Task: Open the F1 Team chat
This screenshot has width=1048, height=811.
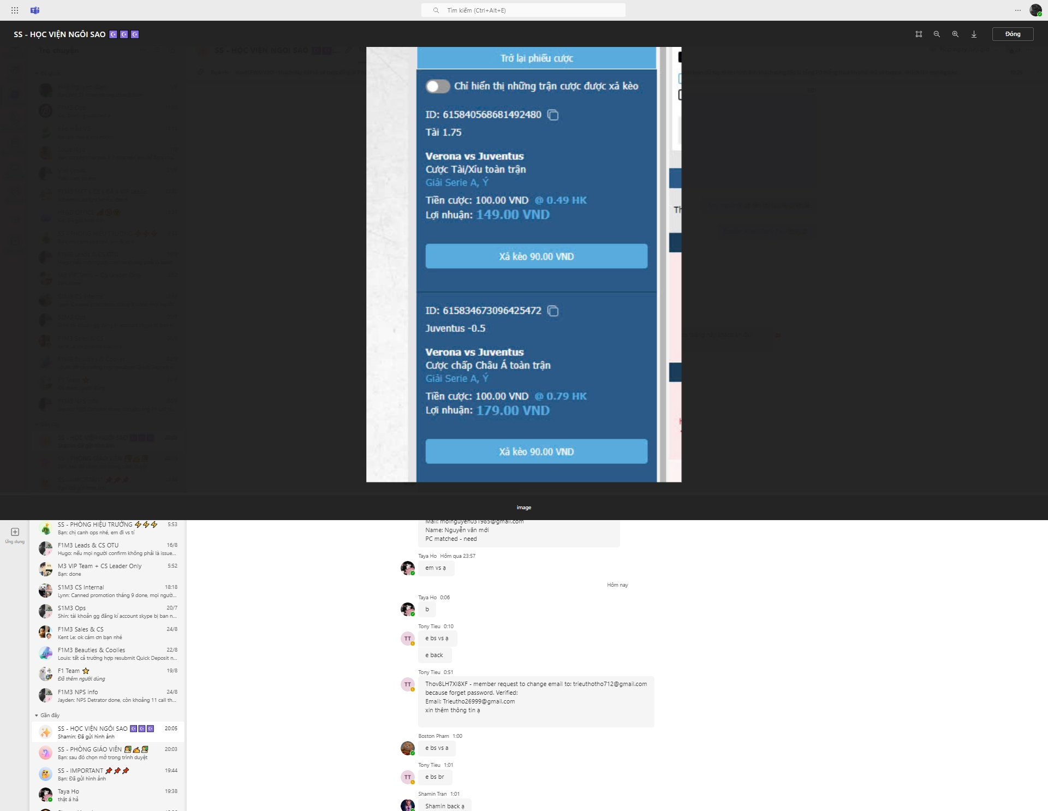Action: (x=108, y=675)
